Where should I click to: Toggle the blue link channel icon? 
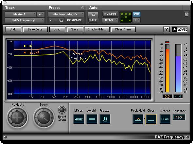coord(137,14)
